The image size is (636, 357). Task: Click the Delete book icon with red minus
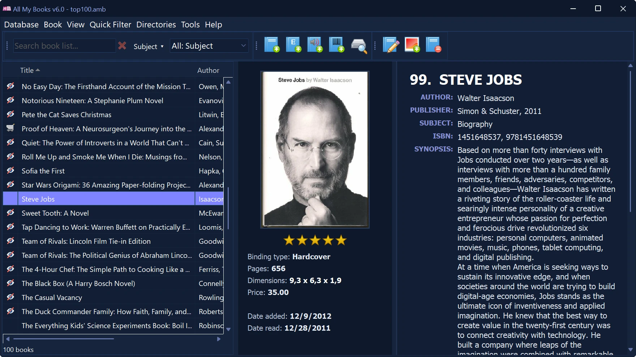(434, 45)
